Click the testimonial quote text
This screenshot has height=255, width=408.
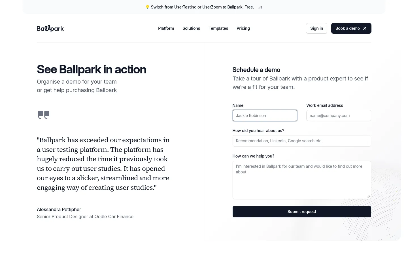(x=103, y=164)
